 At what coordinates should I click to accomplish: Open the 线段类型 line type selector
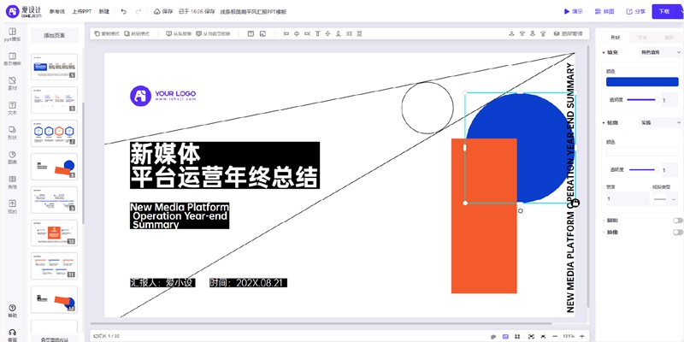[x=664, y=198]
